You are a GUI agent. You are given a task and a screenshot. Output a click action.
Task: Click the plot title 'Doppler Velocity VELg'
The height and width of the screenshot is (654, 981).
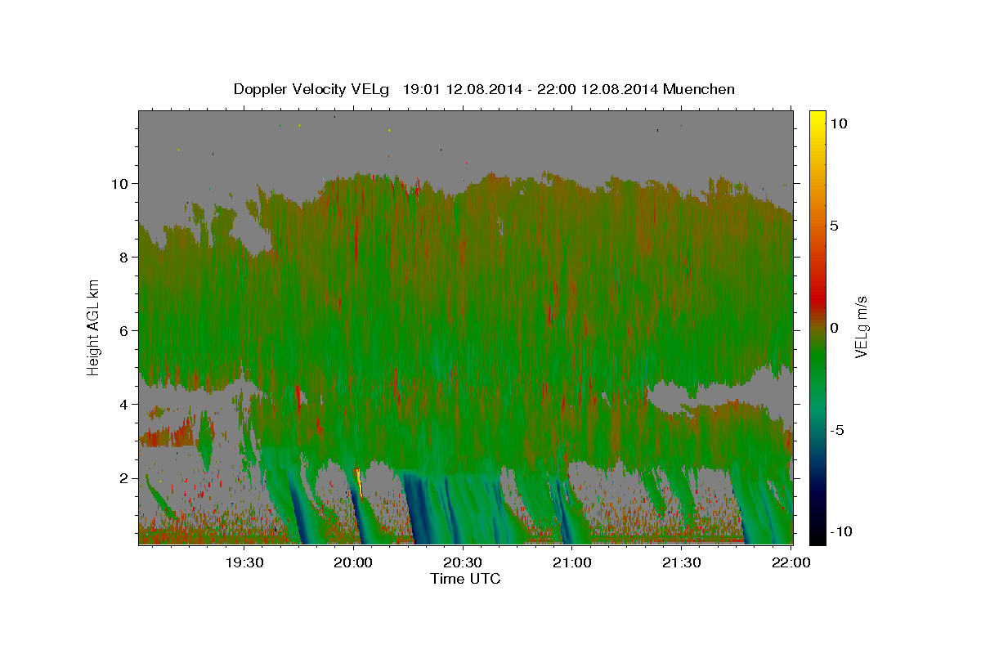(311, 89)
